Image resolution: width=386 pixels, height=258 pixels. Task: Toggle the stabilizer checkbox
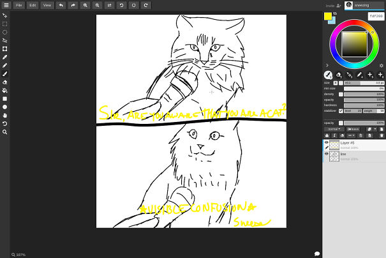tap(341, 110)
